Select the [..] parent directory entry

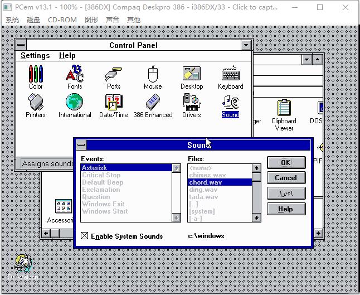tap(220, 204)
